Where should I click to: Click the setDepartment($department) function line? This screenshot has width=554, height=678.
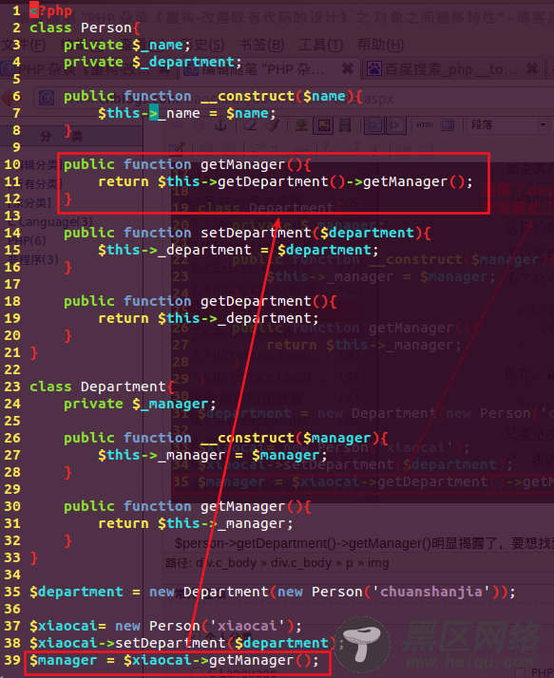coord(247,233)
